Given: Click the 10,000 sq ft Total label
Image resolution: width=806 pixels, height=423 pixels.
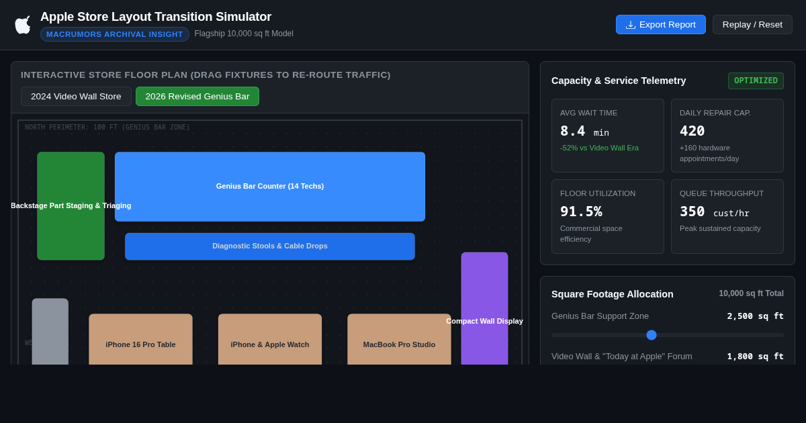Looking at the screenshot, I should coord(751,293).
